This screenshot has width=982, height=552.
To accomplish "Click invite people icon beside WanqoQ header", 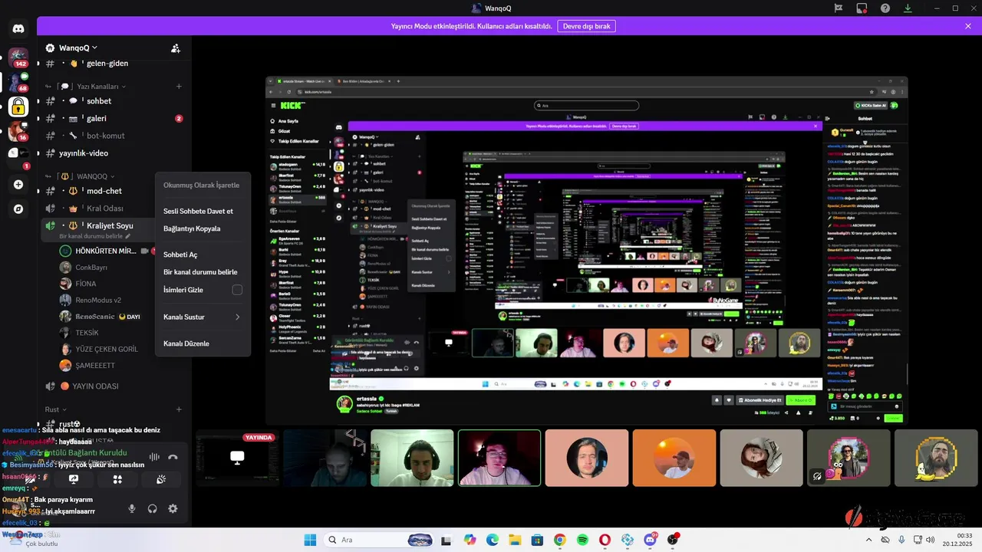I will tap(176, 48).
